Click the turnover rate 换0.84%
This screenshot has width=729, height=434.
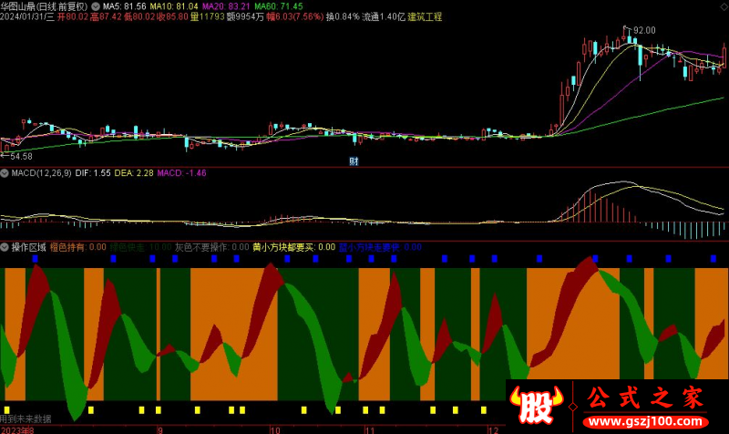click(x=343, y=16)
